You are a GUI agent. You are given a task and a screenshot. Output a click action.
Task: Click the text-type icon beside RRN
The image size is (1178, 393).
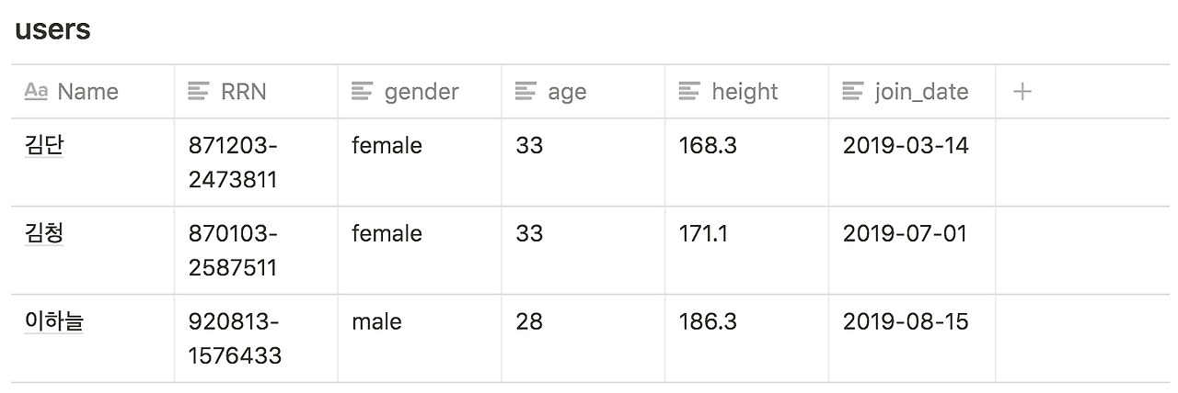199,91
